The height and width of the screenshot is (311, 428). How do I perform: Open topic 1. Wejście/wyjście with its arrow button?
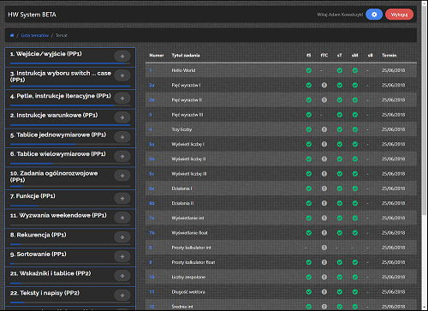tap(122, 57)
